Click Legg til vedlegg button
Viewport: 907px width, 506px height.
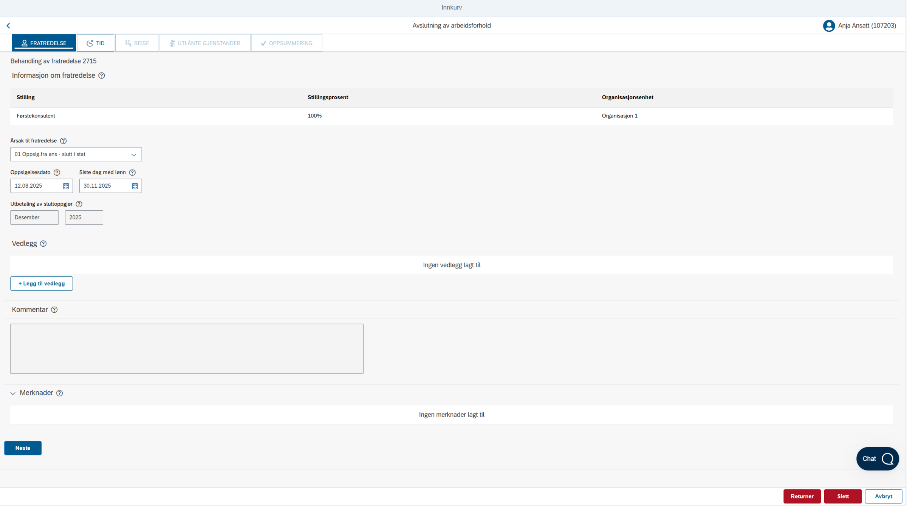pos(42,284)
